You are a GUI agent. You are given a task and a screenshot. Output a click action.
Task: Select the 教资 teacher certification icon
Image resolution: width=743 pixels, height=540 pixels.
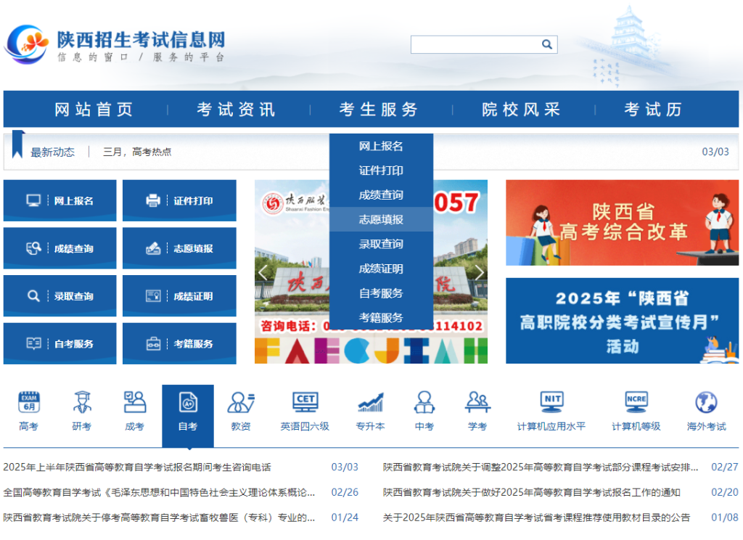tap(241, 403)
